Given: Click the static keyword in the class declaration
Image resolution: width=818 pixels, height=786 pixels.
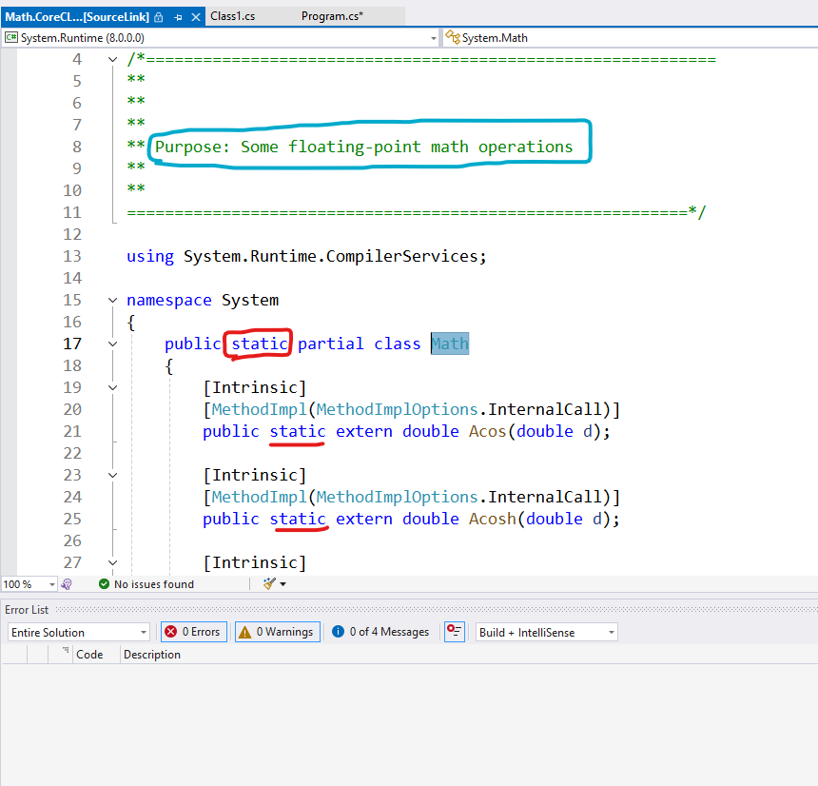Looking at the screenshot, I should pyautogui.click(x=260, y=344).
